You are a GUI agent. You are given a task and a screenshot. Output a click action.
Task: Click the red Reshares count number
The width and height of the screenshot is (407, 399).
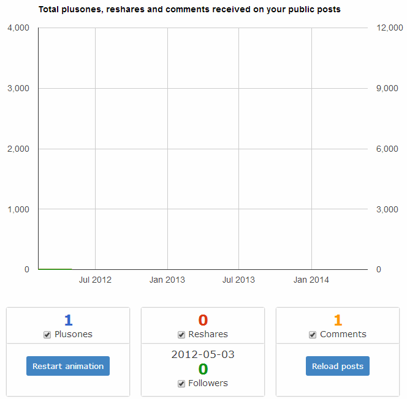[203, 320]
